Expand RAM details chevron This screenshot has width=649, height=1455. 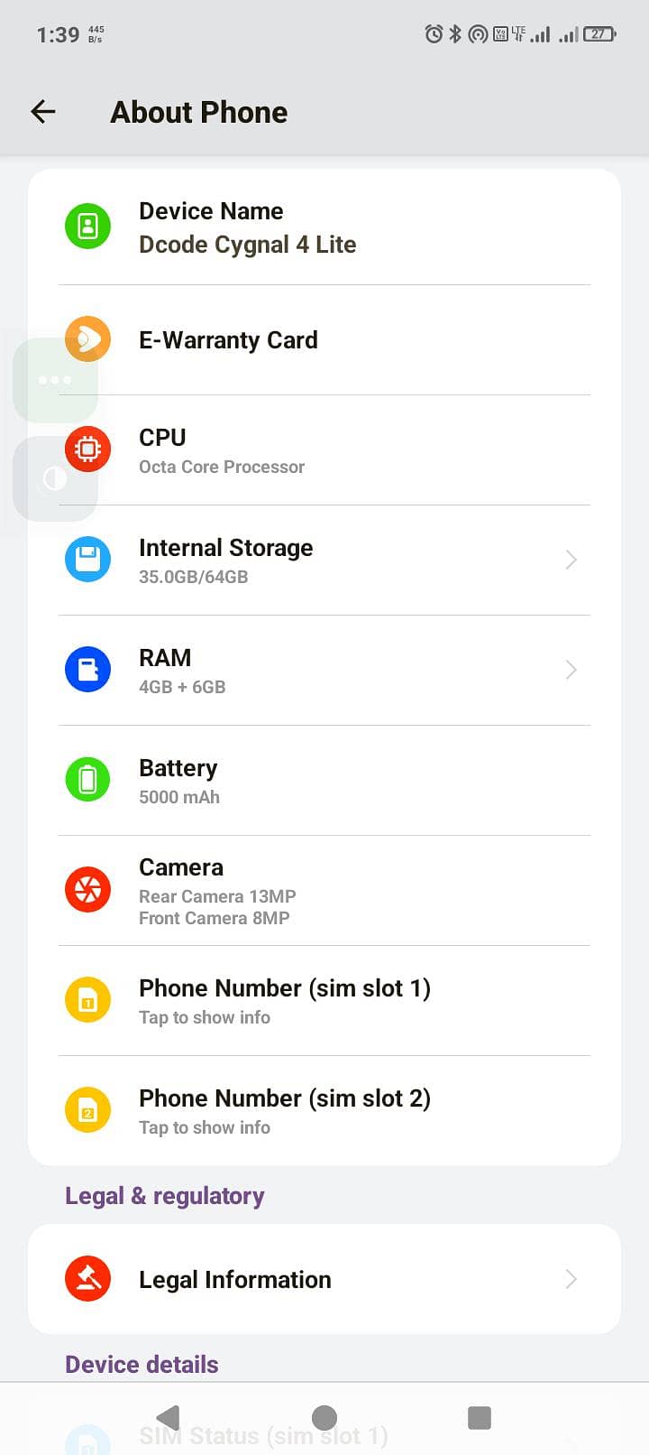tap(571, 670)
